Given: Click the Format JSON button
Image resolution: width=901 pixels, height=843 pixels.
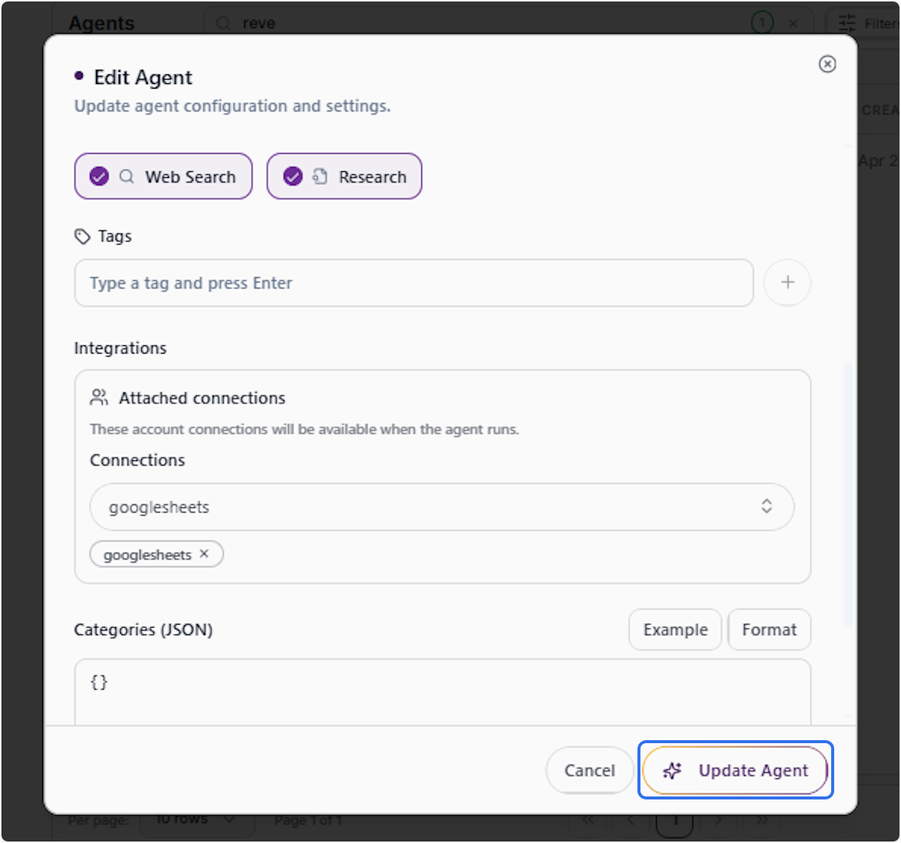Looking at the screenshot, I should click(x=770, y=630).
